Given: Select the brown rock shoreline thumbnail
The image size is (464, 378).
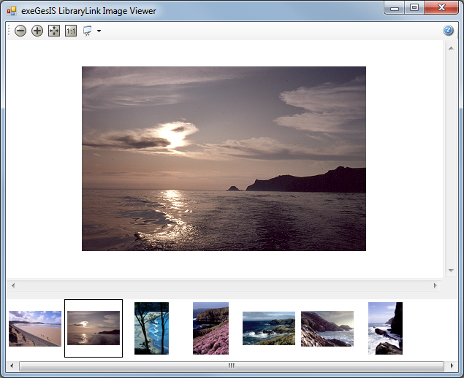Looking at the screenshot, I should tap(327, 328).
